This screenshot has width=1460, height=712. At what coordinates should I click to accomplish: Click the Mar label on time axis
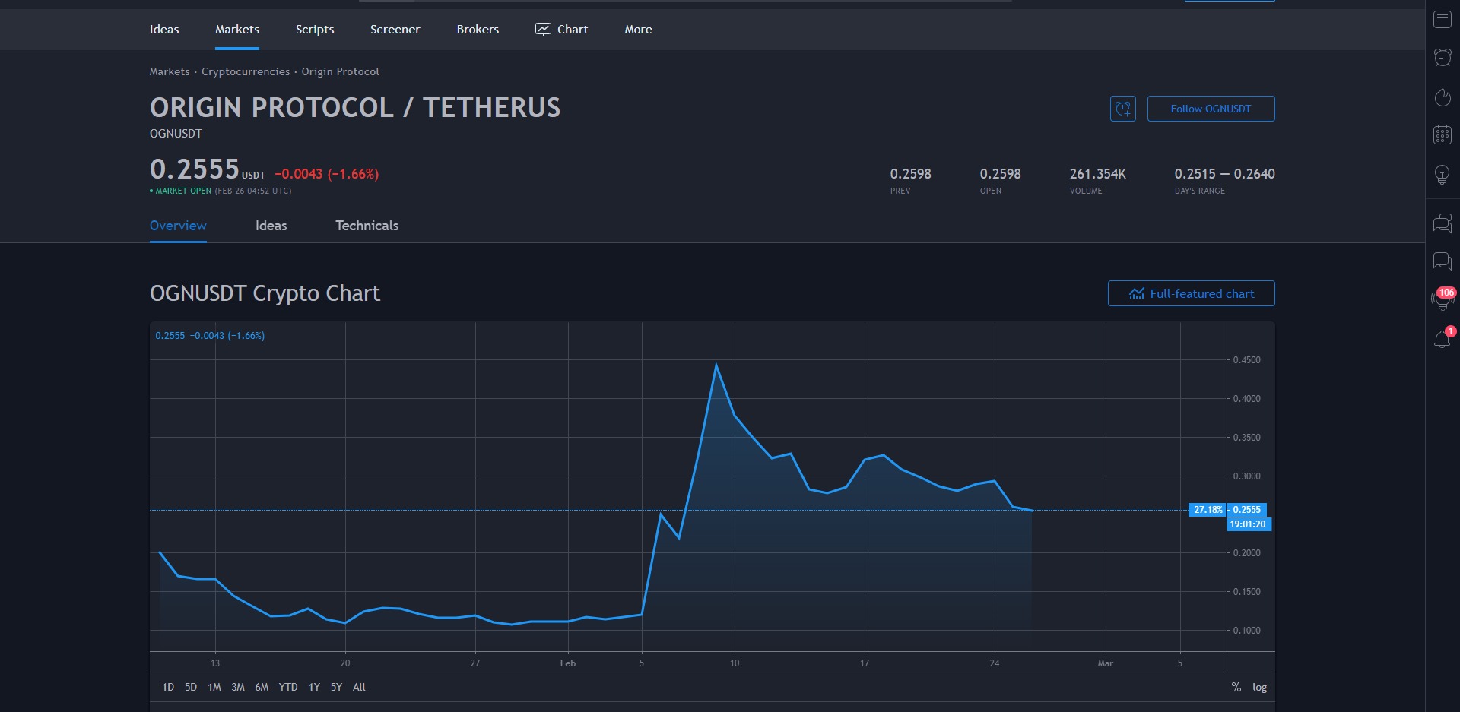coord(1105,663)
